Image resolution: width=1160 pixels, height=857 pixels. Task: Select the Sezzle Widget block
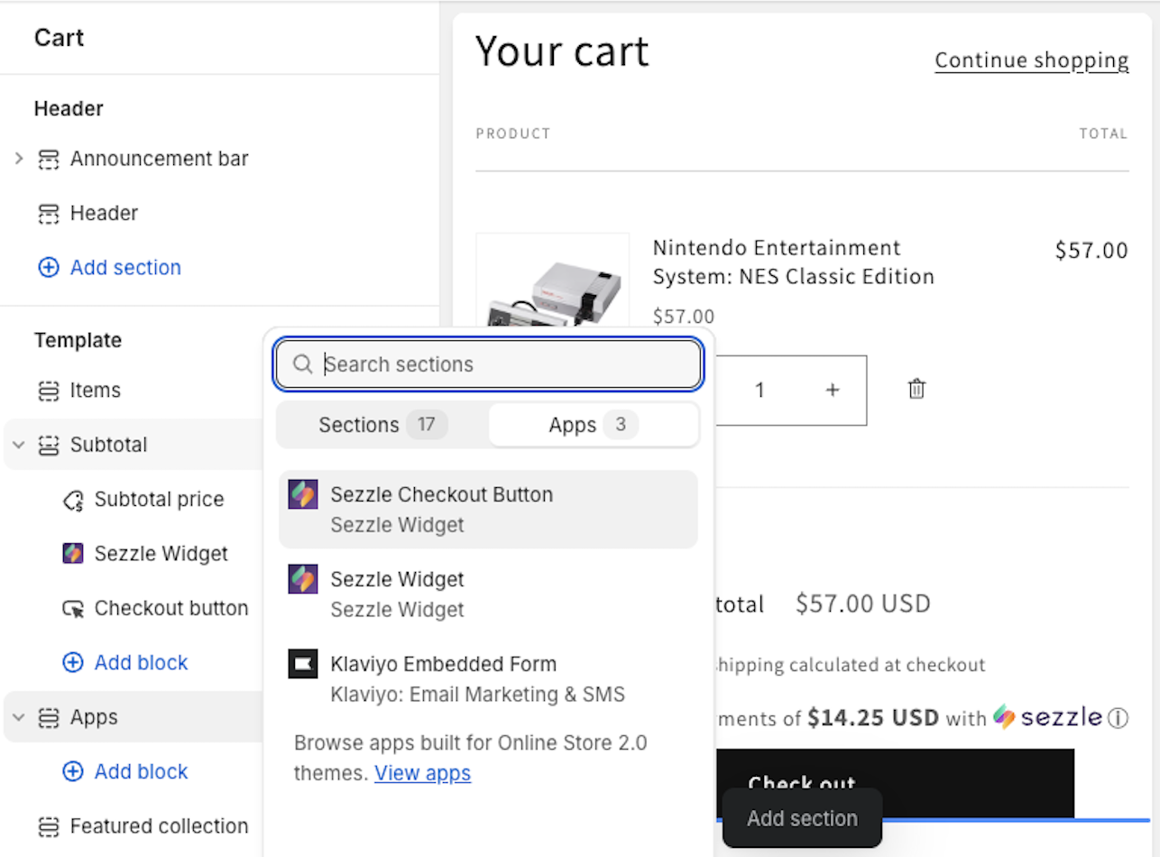click(x=161, y=554)
